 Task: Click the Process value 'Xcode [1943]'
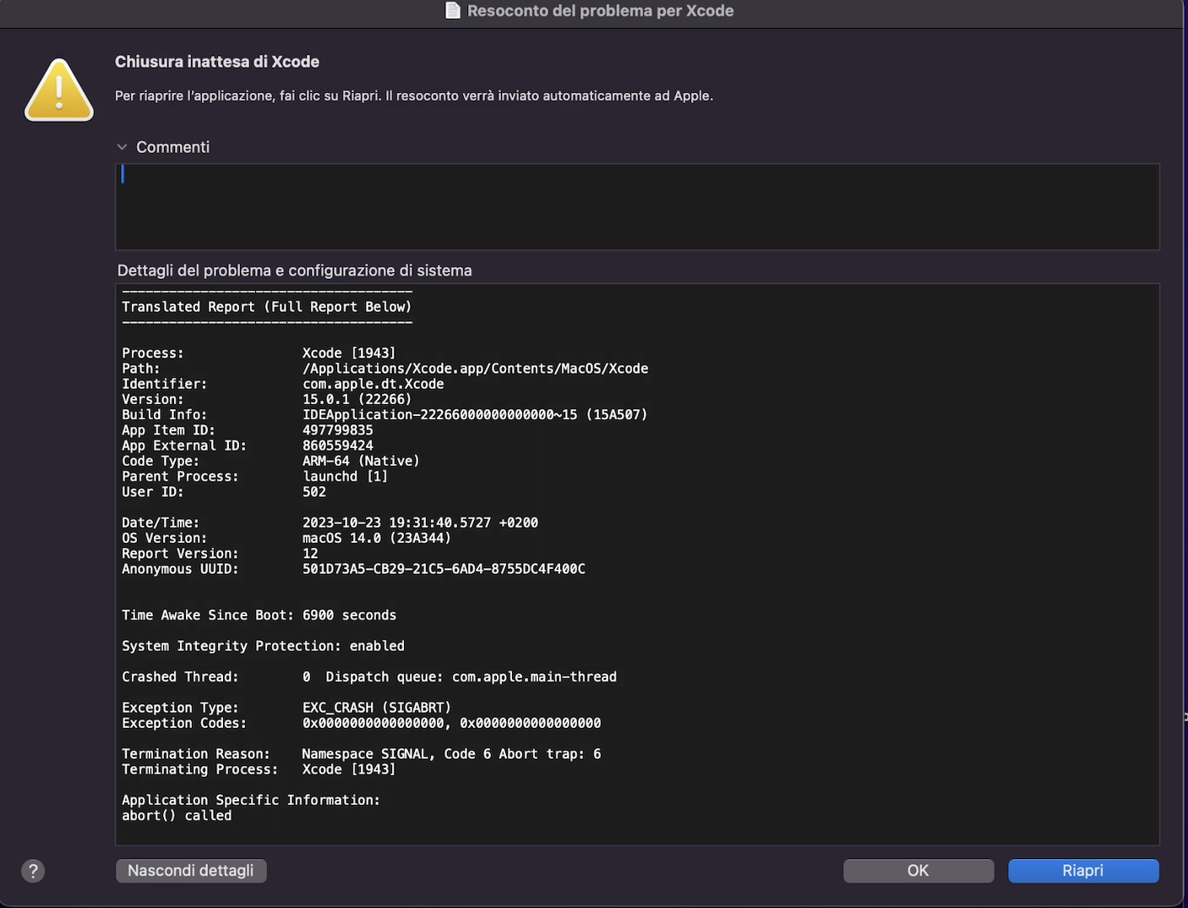349,353
